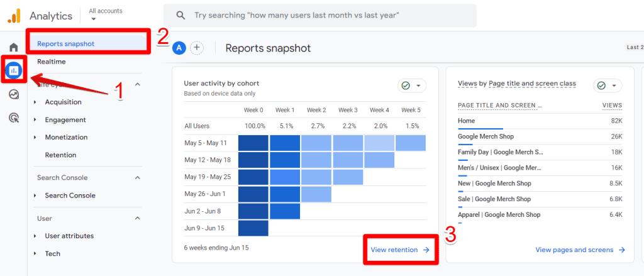Click the May 5 - May 11 Week 0 cell
The height and width of the screenshot is (276, 644).
click(253, 143)
